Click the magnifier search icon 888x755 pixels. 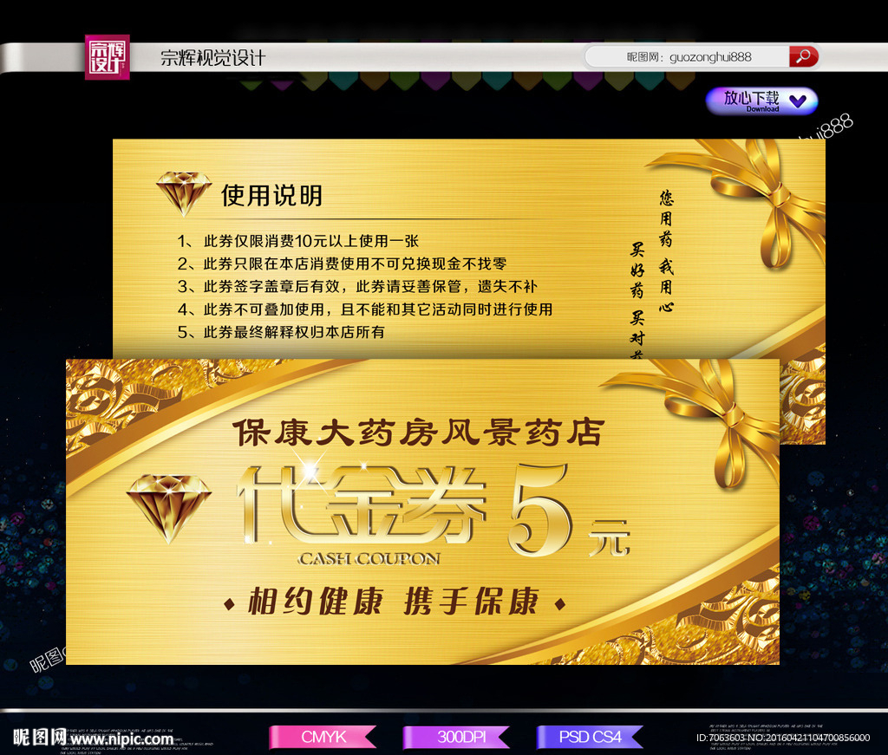pos(802,55)
